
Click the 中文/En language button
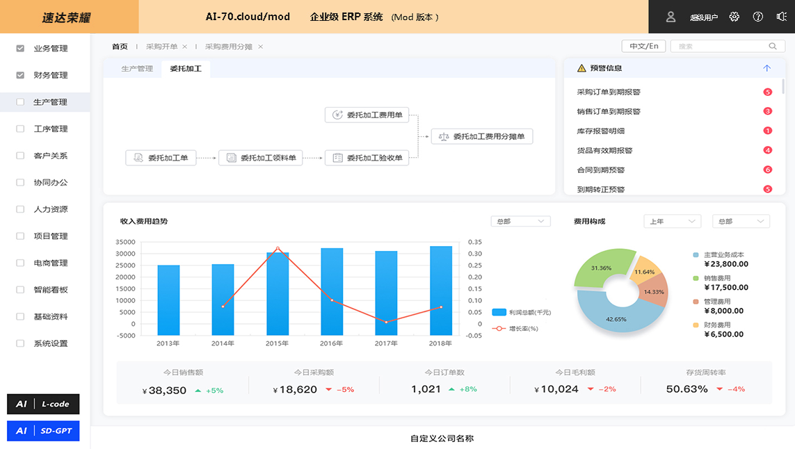[x=643, y=46]
